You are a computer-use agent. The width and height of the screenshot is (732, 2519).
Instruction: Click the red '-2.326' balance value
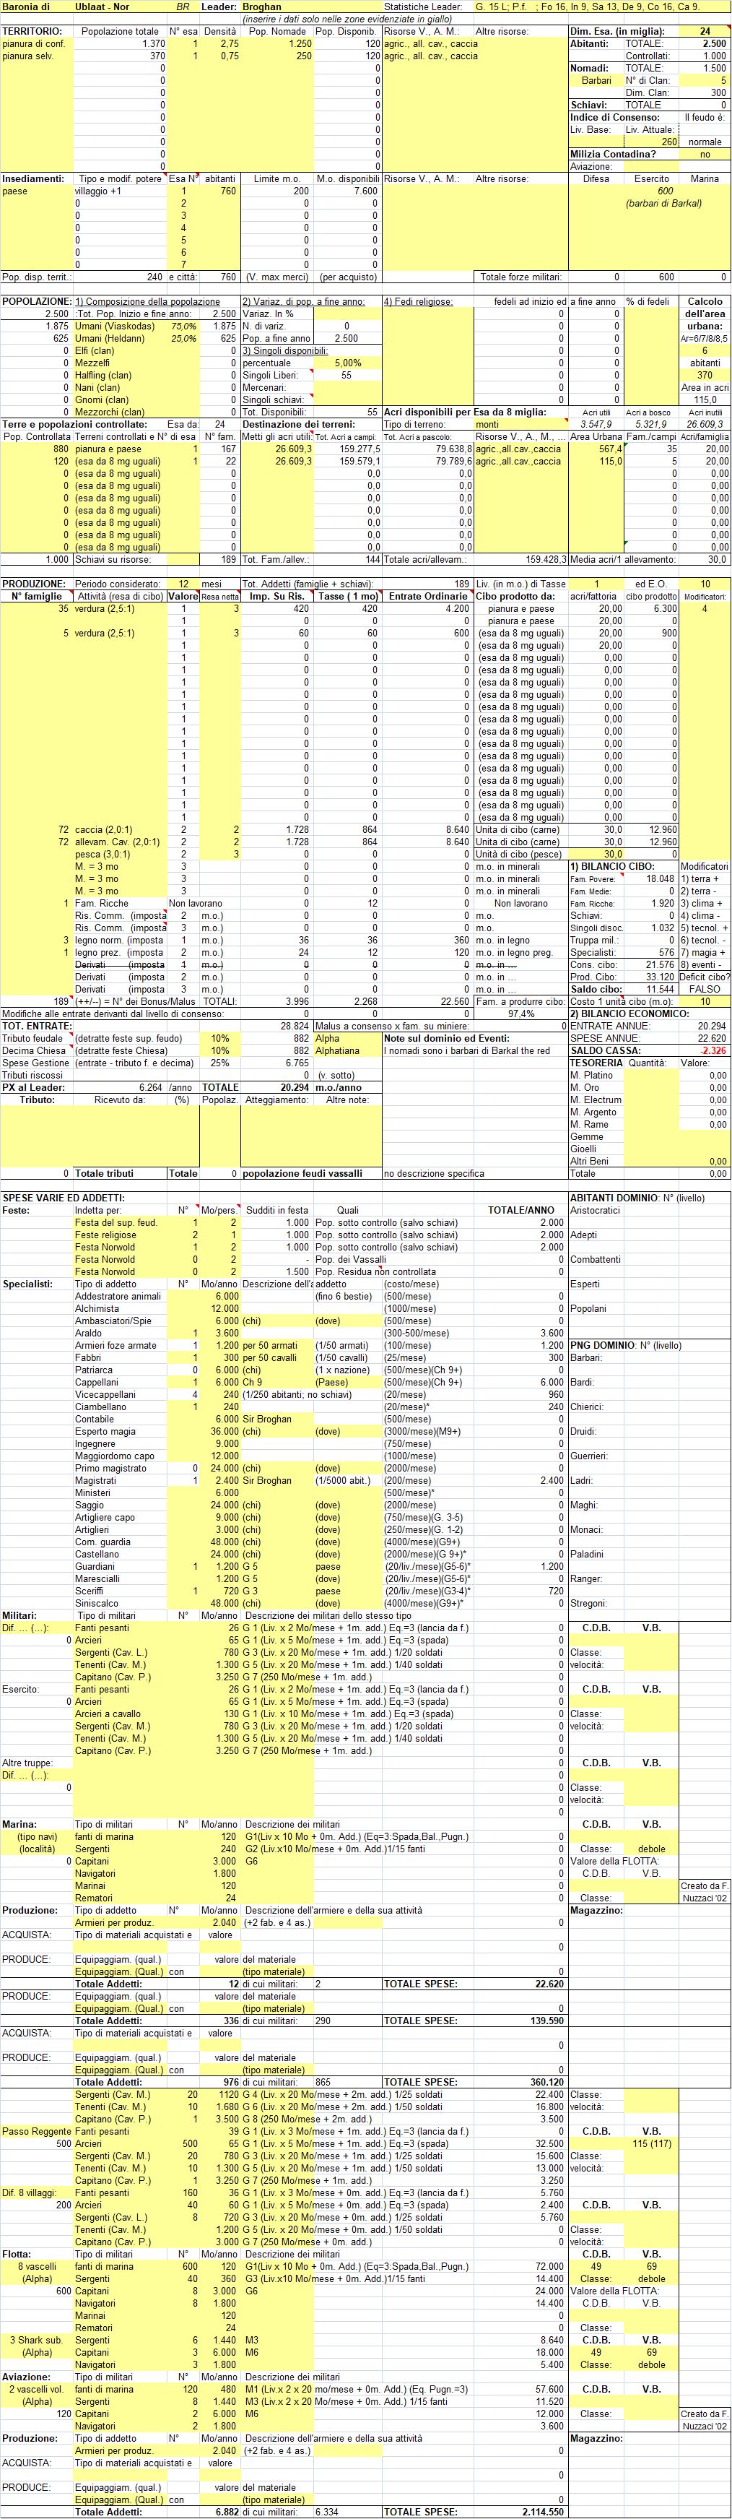coord(713,1050)
